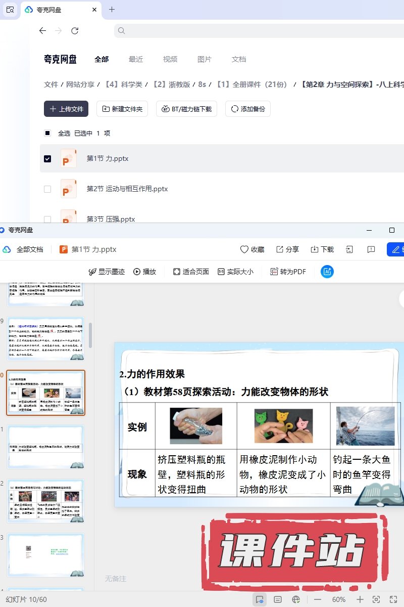Click the 上传文件 button
Screen dimensions: 404x607
coord(66,109)
